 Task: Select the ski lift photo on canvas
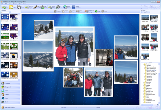(104, 58)
